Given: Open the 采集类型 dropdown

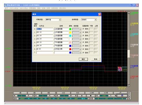Looking at the screenshot, I should click(60, 20).
